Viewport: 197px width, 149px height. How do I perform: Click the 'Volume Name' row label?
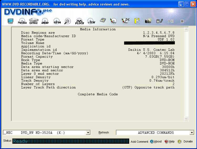coord(33,43)
